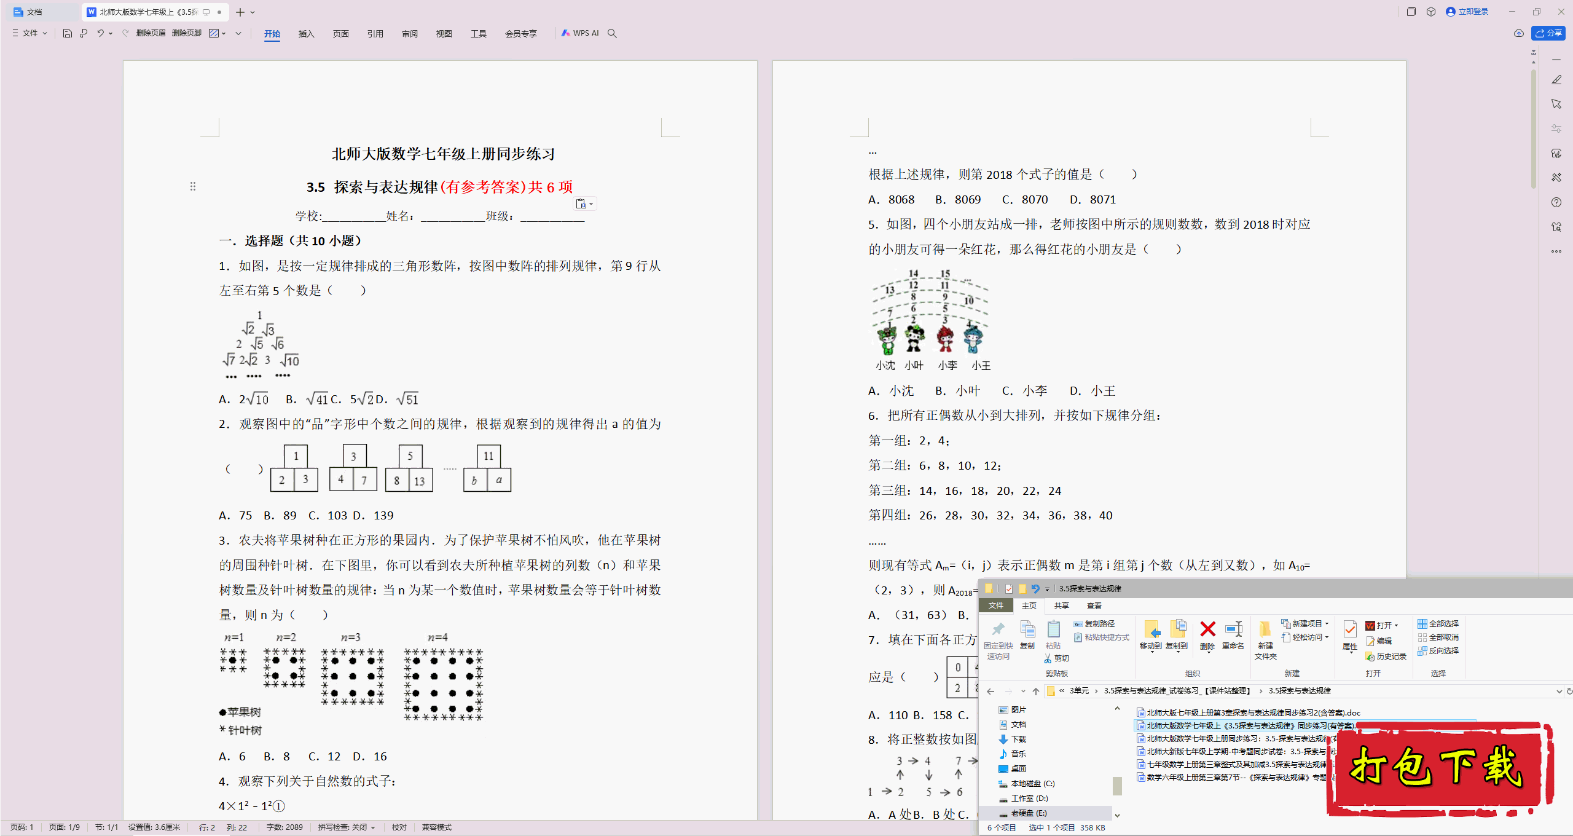Click the three-dots more icon in sidebar

coord(1556,251)
